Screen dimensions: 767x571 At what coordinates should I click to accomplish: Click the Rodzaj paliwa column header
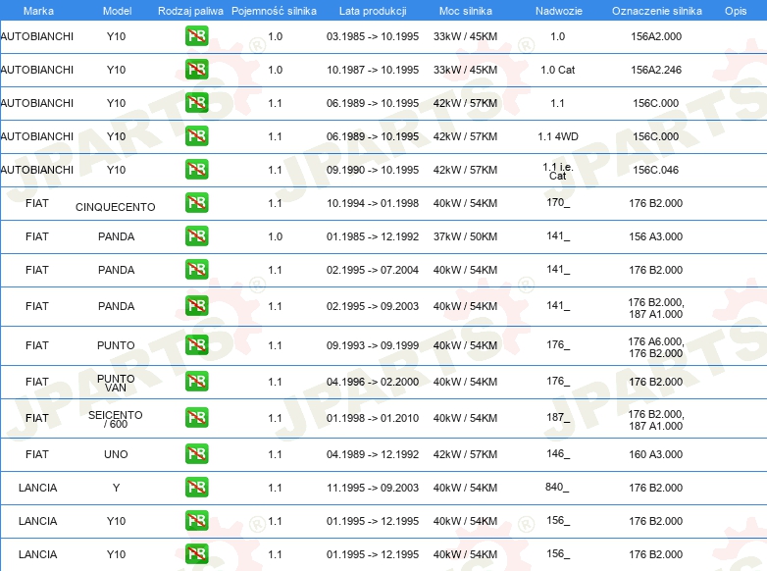(190, 11)
